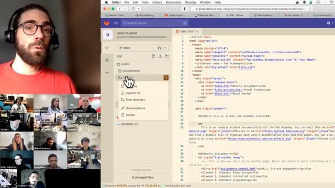The width and height of the screenshot is (335, 188).
Task: Click the New file icon beside Edit
Action: (153, 56)
